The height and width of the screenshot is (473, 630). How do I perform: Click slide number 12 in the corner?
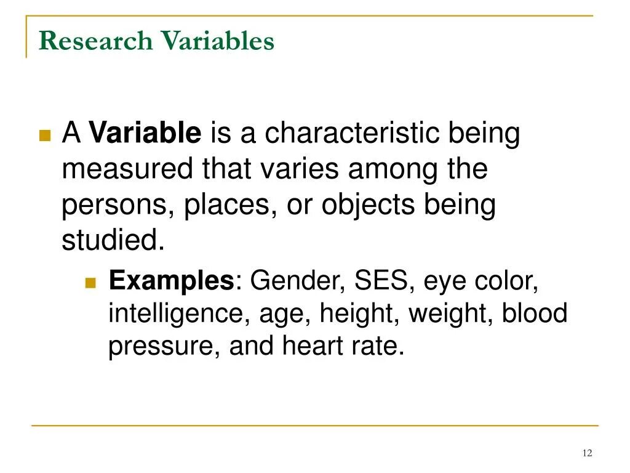coord(586,453)
